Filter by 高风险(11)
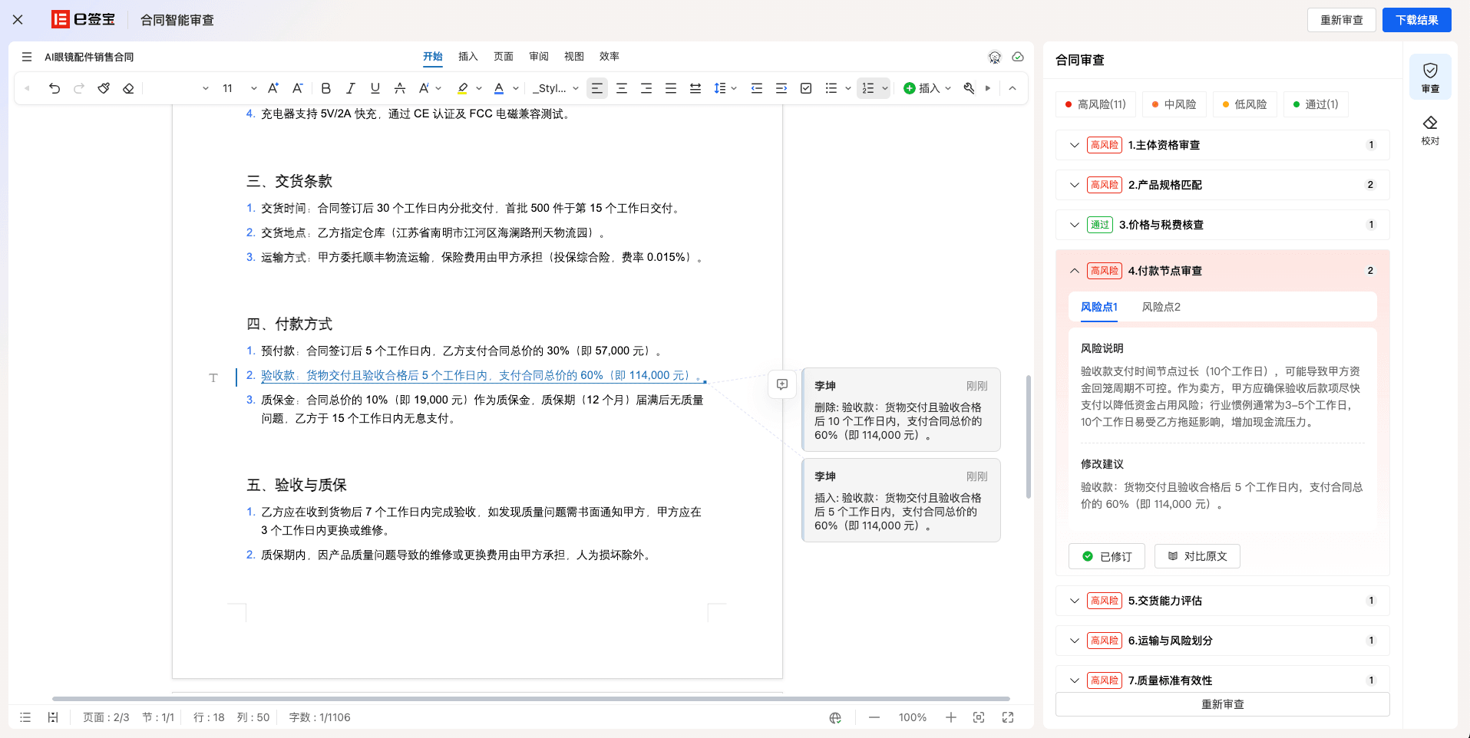Viewport: 1470px width, 738px height. [1095, 104]
